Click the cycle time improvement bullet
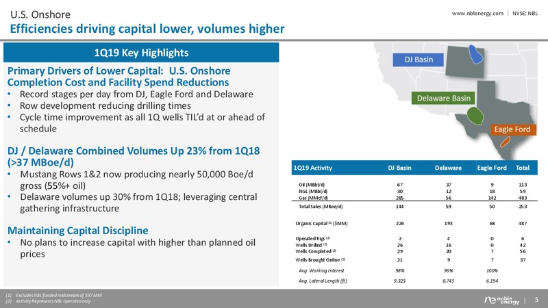Image resolution: width=548 pixels, height=308 pixels. click(142, 123)
